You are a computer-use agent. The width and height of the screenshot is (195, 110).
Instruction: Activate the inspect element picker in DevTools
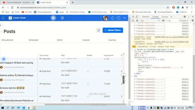[x=133, y=17]
